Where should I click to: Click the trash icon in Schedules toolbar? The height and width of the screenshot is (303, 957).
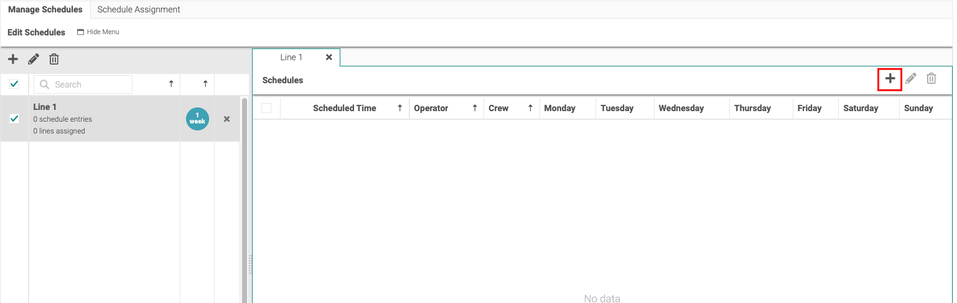point(931,79)
